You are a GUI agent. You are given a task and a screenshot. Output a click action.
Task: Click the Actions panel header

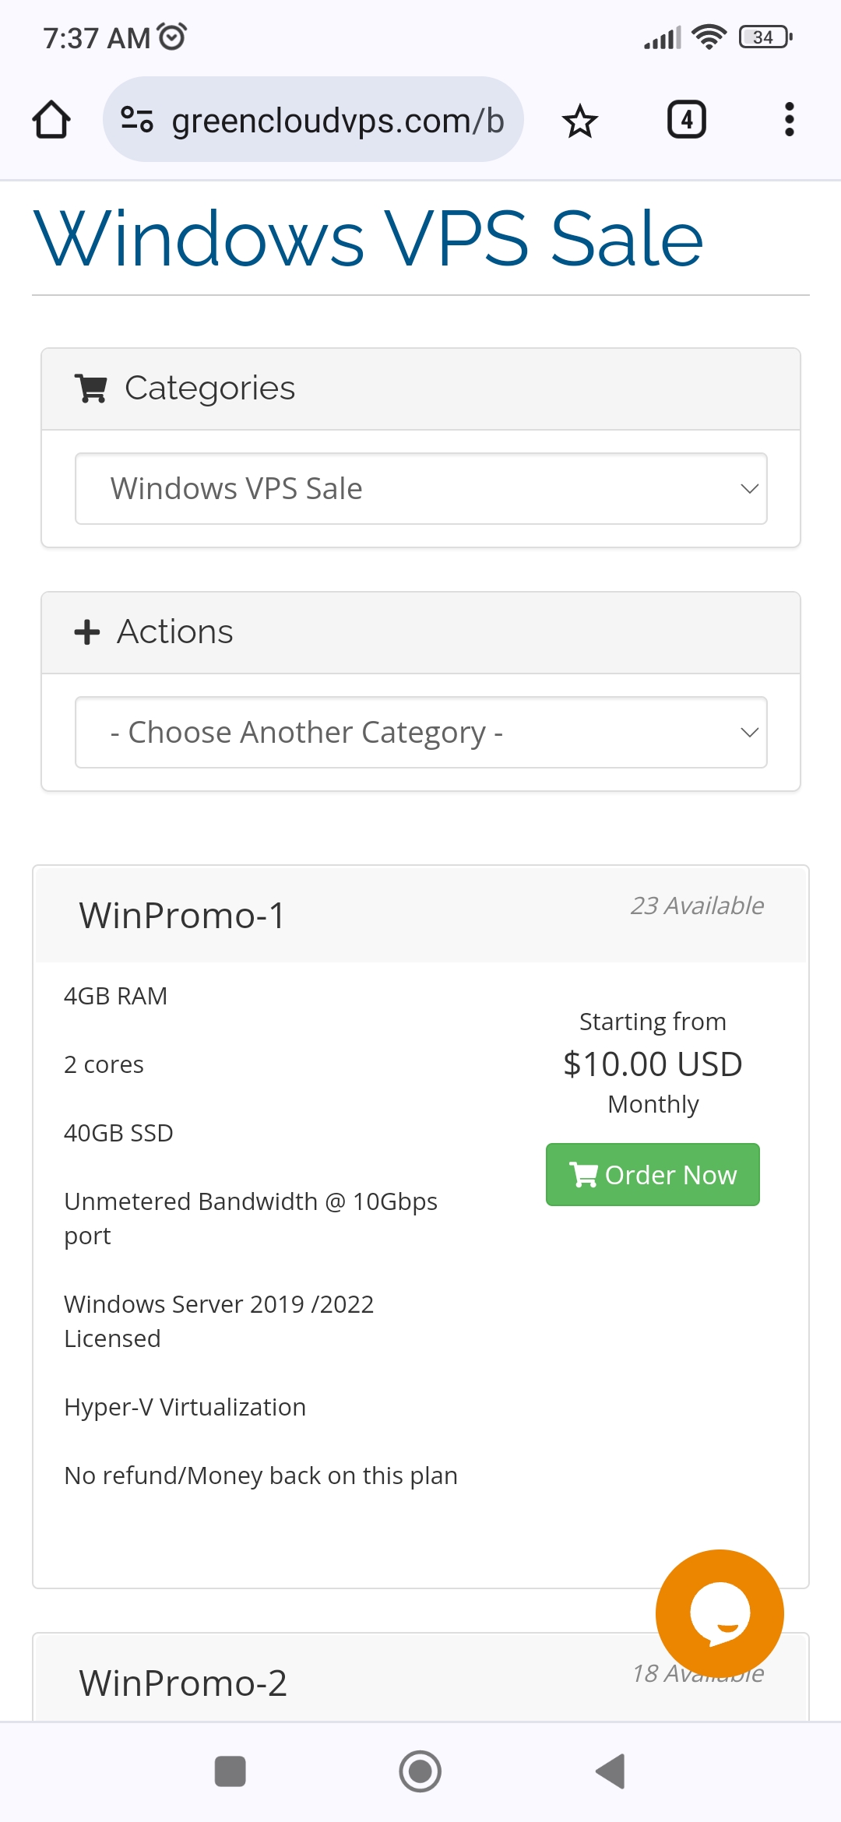[421, 632]
